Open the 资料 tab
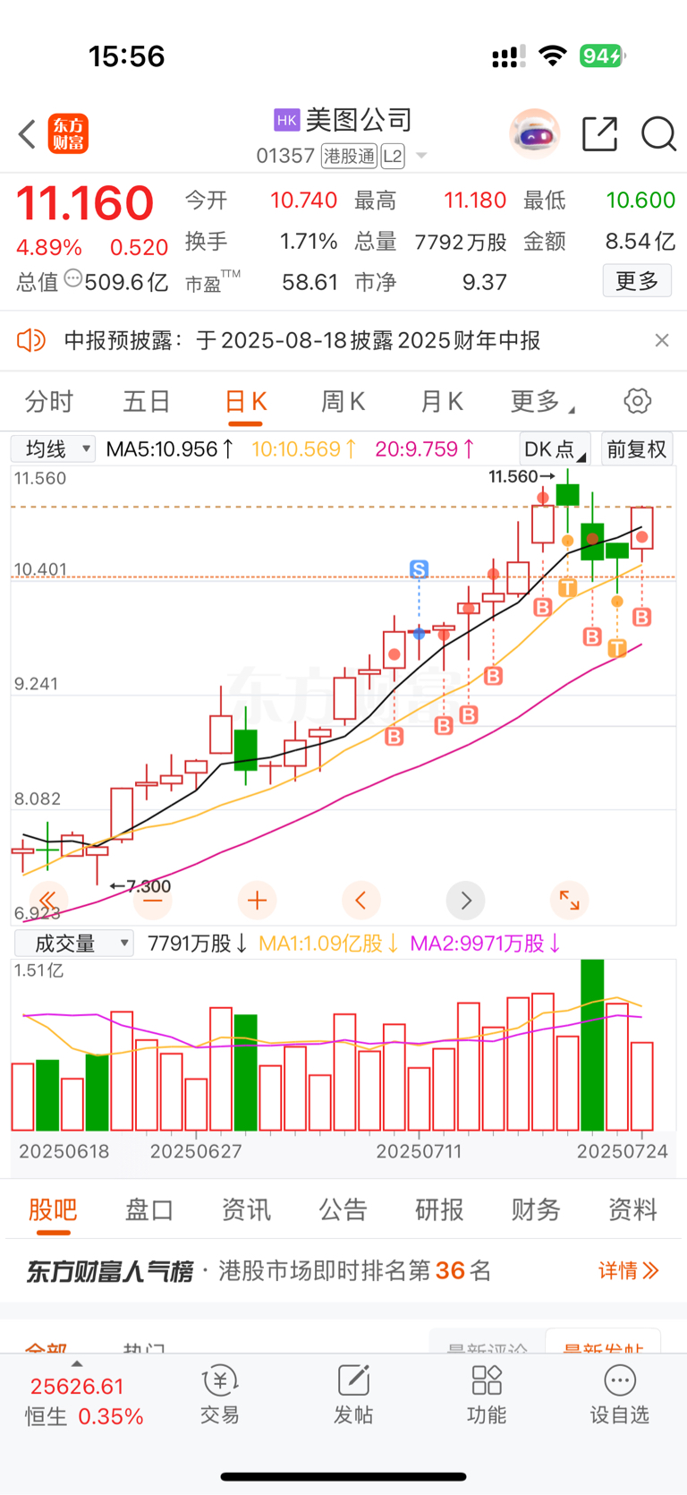Image resolution: width=687 pixels, height=1495 pixels. 632,1209
